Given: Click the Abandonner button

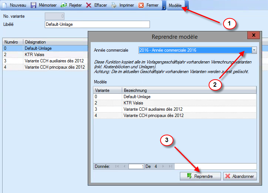Looking at the screenshot, I should [x=240, y=176].
